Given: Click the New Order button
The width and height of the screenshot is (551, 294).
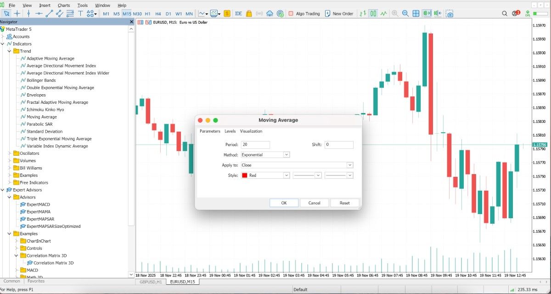Looking at the screenshot, I should click(x=339, y=14).
